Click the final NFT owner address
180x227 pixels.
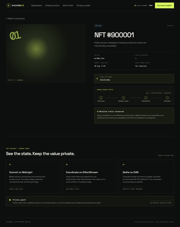(105, 80)
